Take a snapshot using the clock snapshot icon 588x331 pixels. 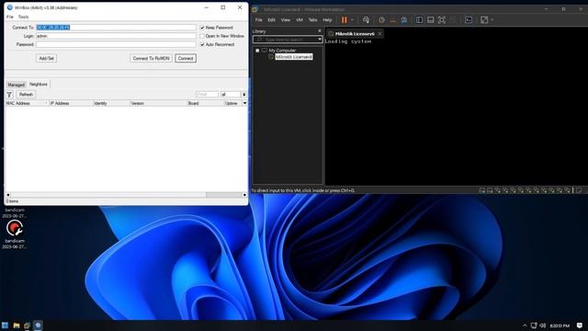[381, 20]
